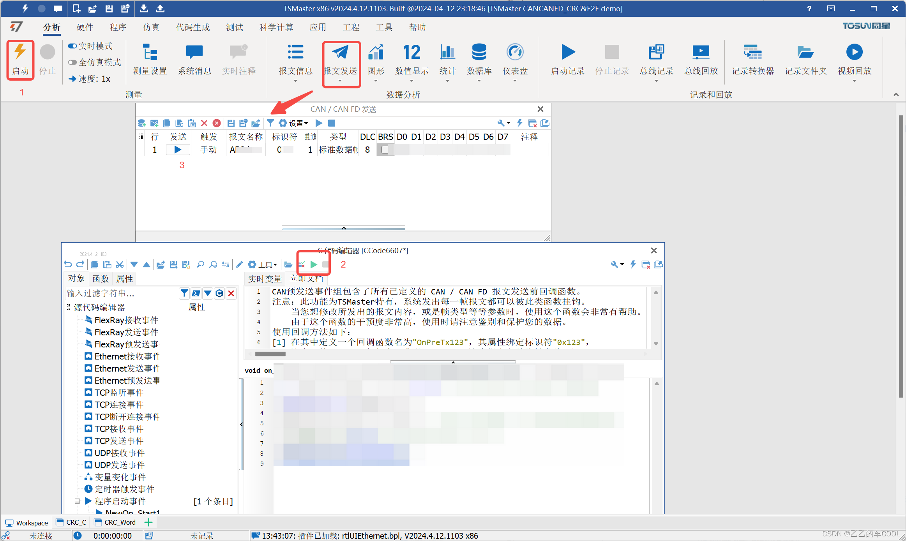The width and height of the screenshot is (906, 541).
Task: Open 数值显示 numeric display
Action: pyautogui.click(x=412, y=60)
